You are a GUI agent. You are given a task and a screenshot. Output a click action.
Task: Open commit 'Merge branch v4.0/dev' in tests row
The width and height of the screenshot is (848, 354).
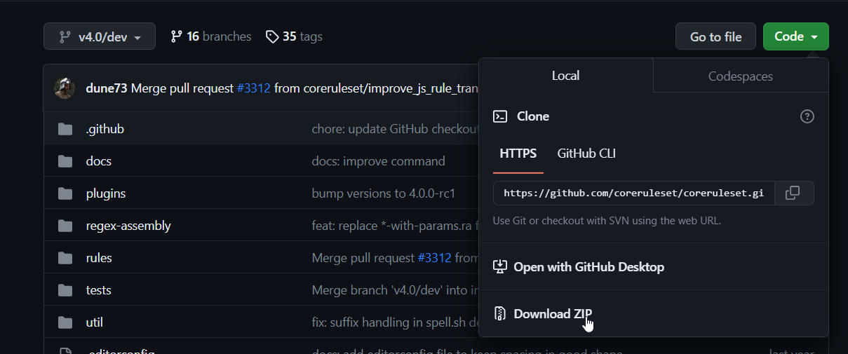395,290
